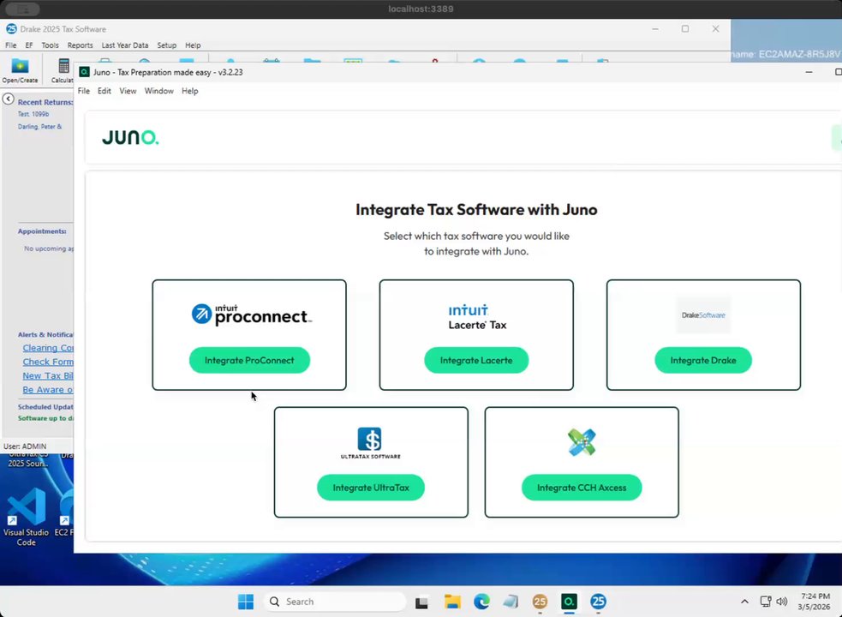Image resolution: width=842 pixels, height=617 pixels.
Task: Open the volume control in the tray
Action: (x=782, y=602)
